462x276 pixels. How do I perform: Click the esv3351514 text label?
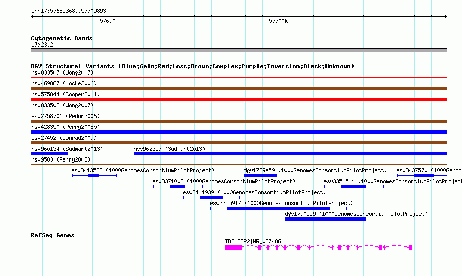coord(392,181)
